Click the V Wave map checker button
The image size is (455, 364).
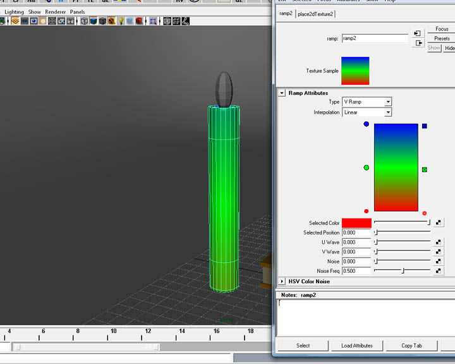point(438,252)
